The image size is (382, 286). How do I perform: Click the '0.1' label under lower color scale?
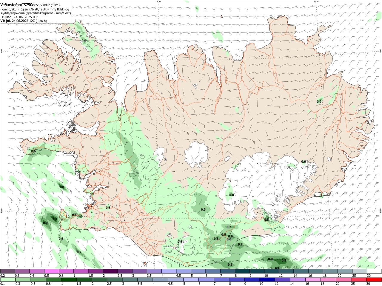[x=2, y=284]
